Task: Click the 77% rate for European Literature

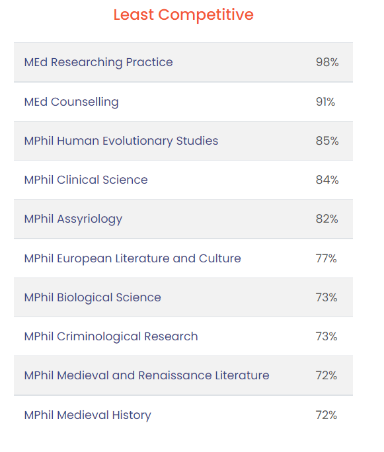Action: [326, 258]
